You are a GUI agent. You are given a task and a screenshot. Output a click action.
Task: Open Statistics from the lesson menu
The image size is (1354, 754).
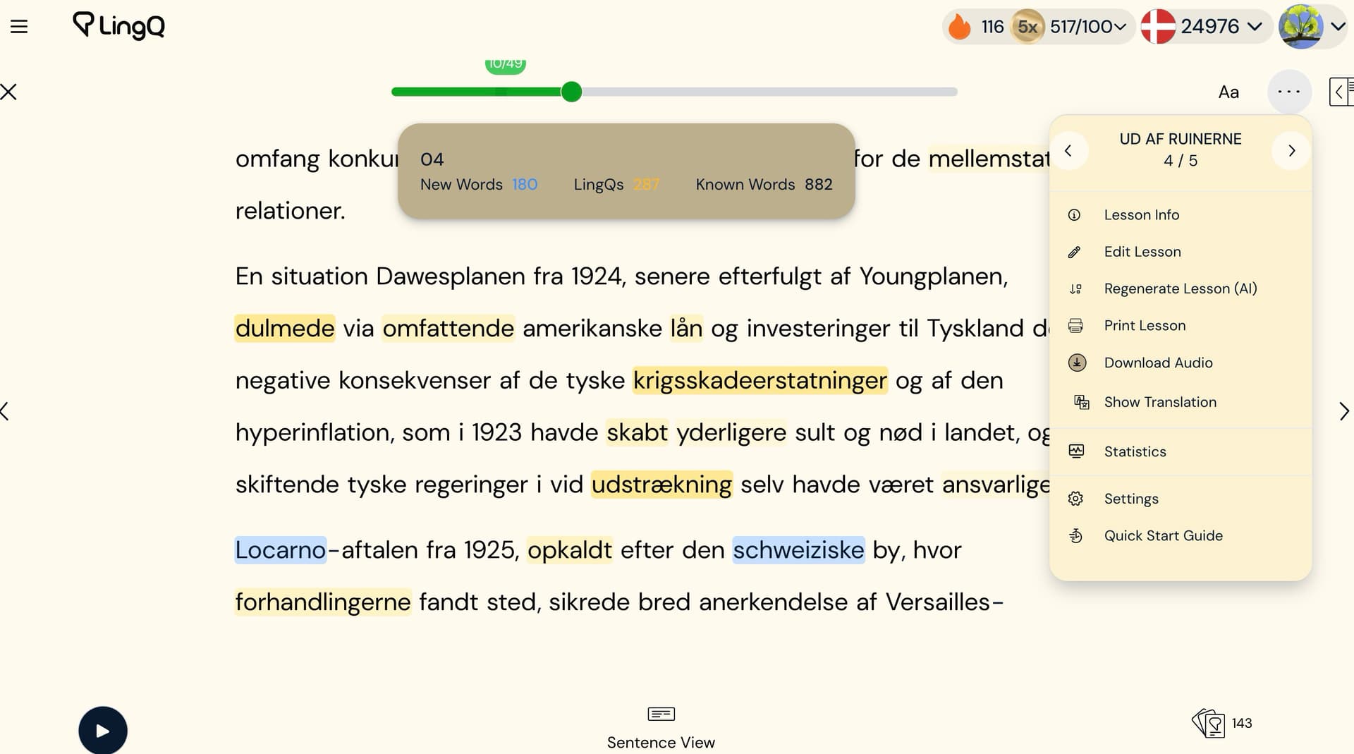click(x=1135, y=451)
